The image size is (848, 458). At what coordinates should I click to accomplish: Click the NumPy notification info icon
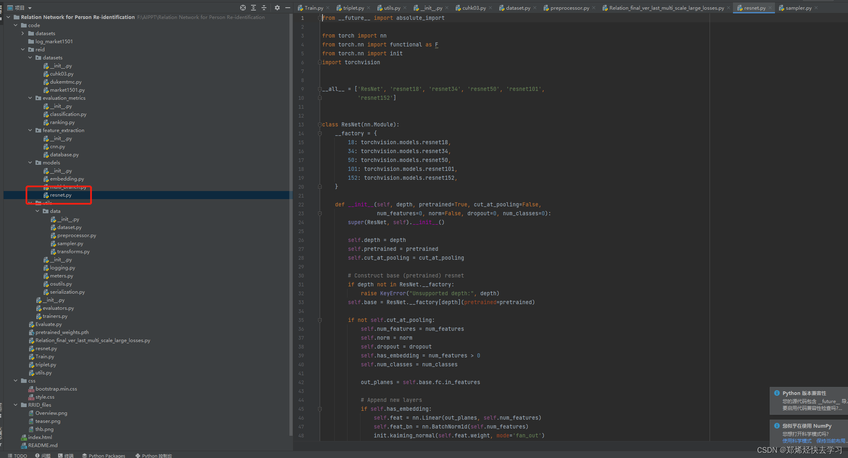point(777,426)
